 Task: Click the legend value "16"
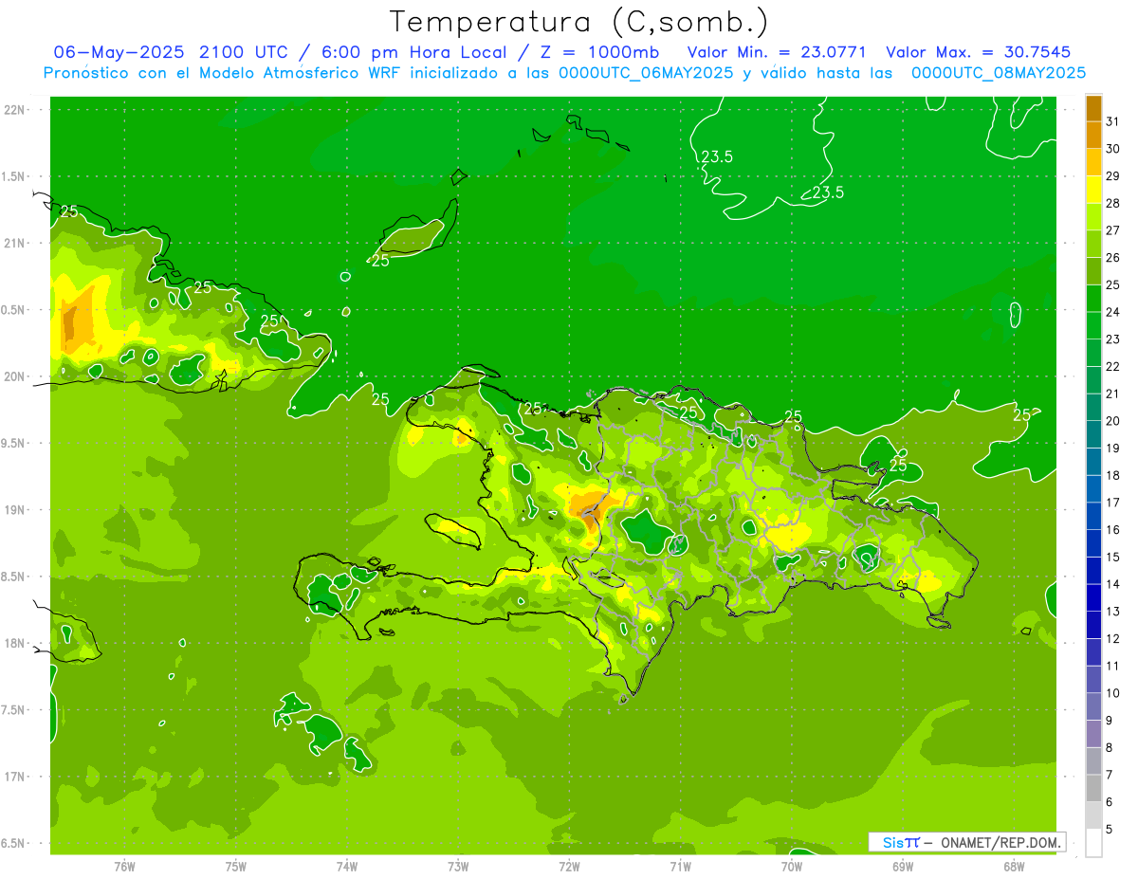coord(1112,529)
